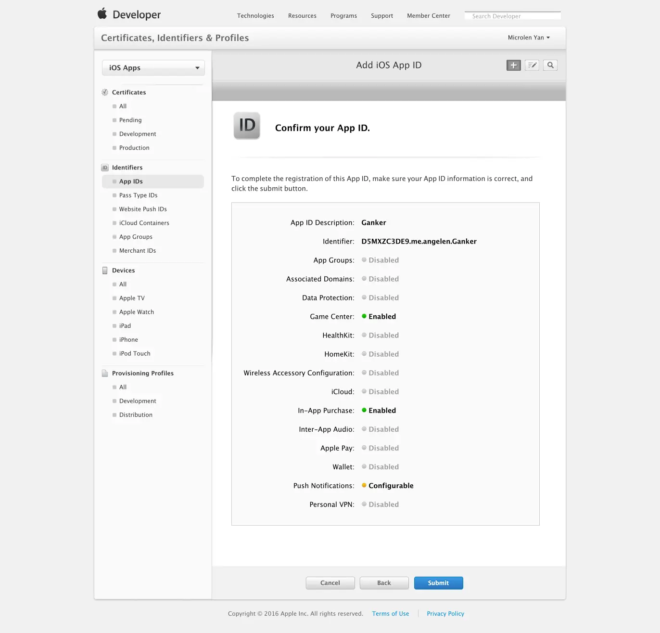
Task: Click the Search Developer field
Action: (x=513, y=16)
